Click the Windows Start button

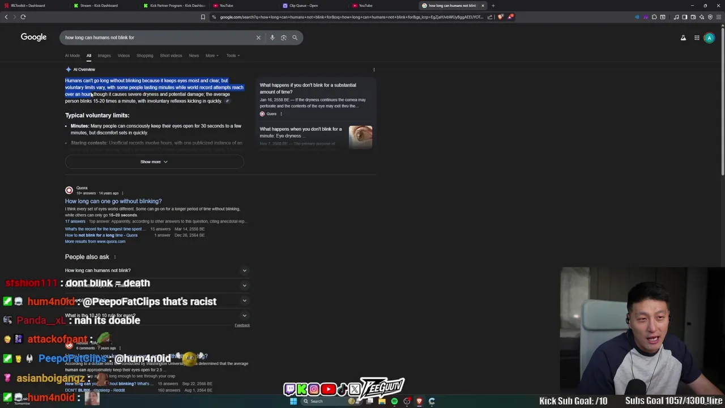[293, 401]
